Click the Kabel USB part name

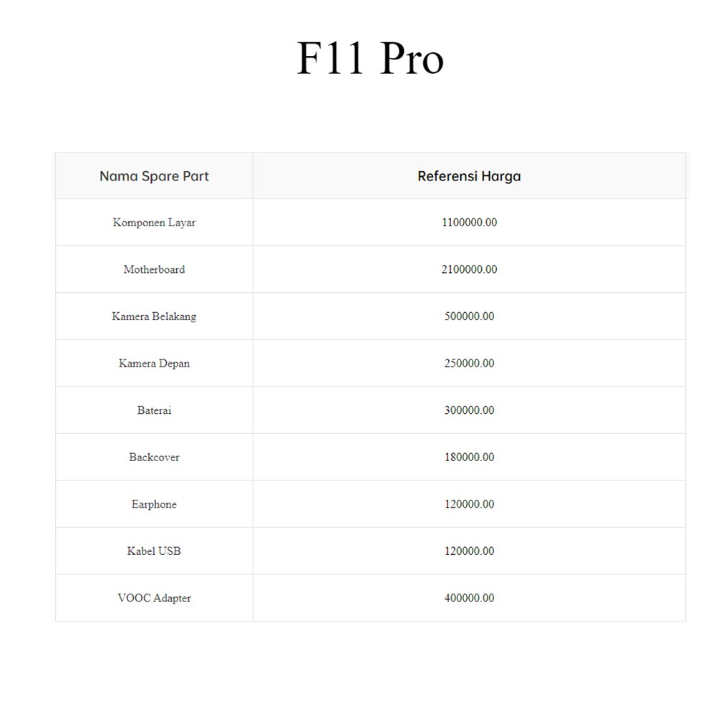coord(154,551)
